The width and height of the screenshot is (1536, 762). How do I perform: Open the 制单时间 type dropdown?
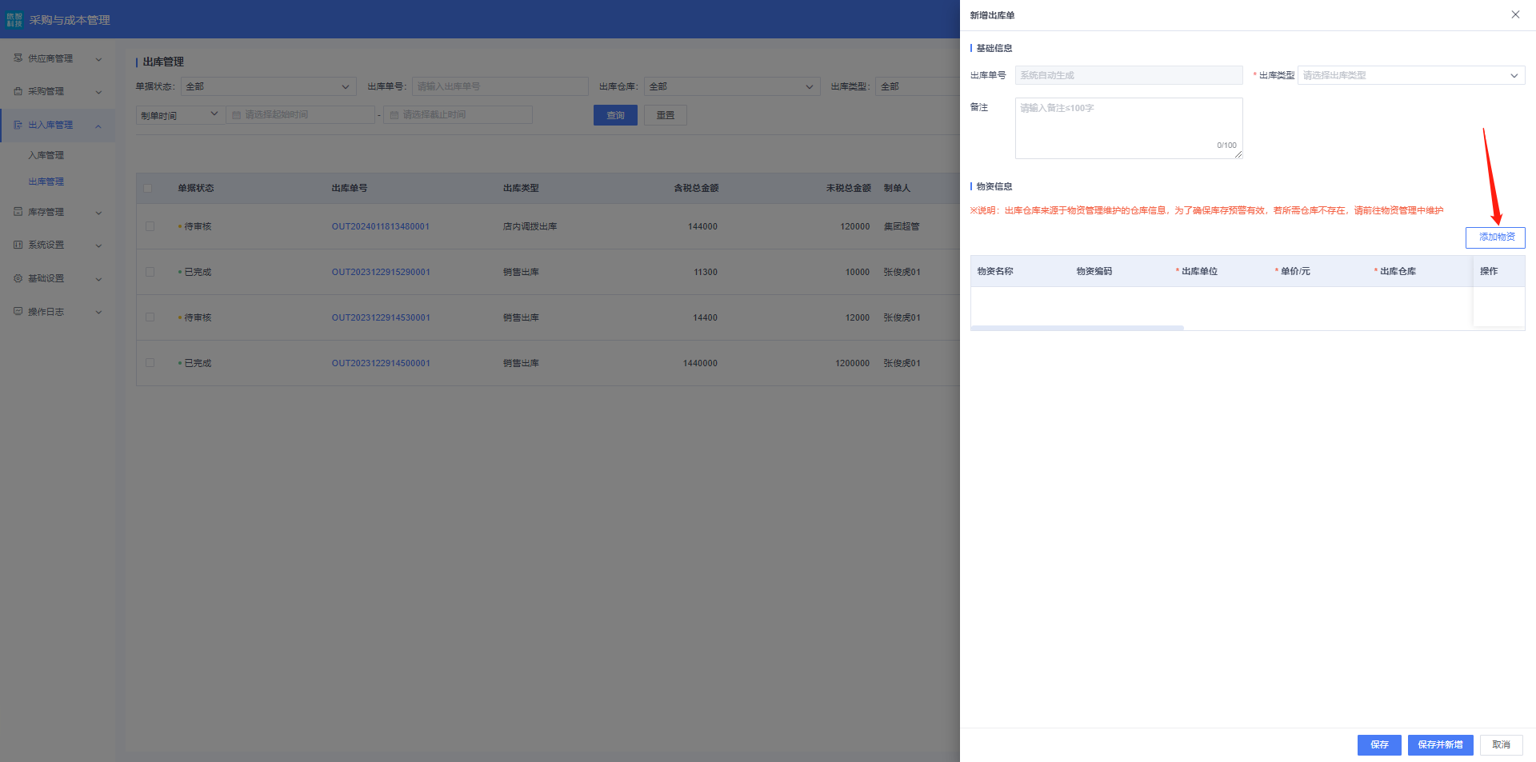[180, 115]
